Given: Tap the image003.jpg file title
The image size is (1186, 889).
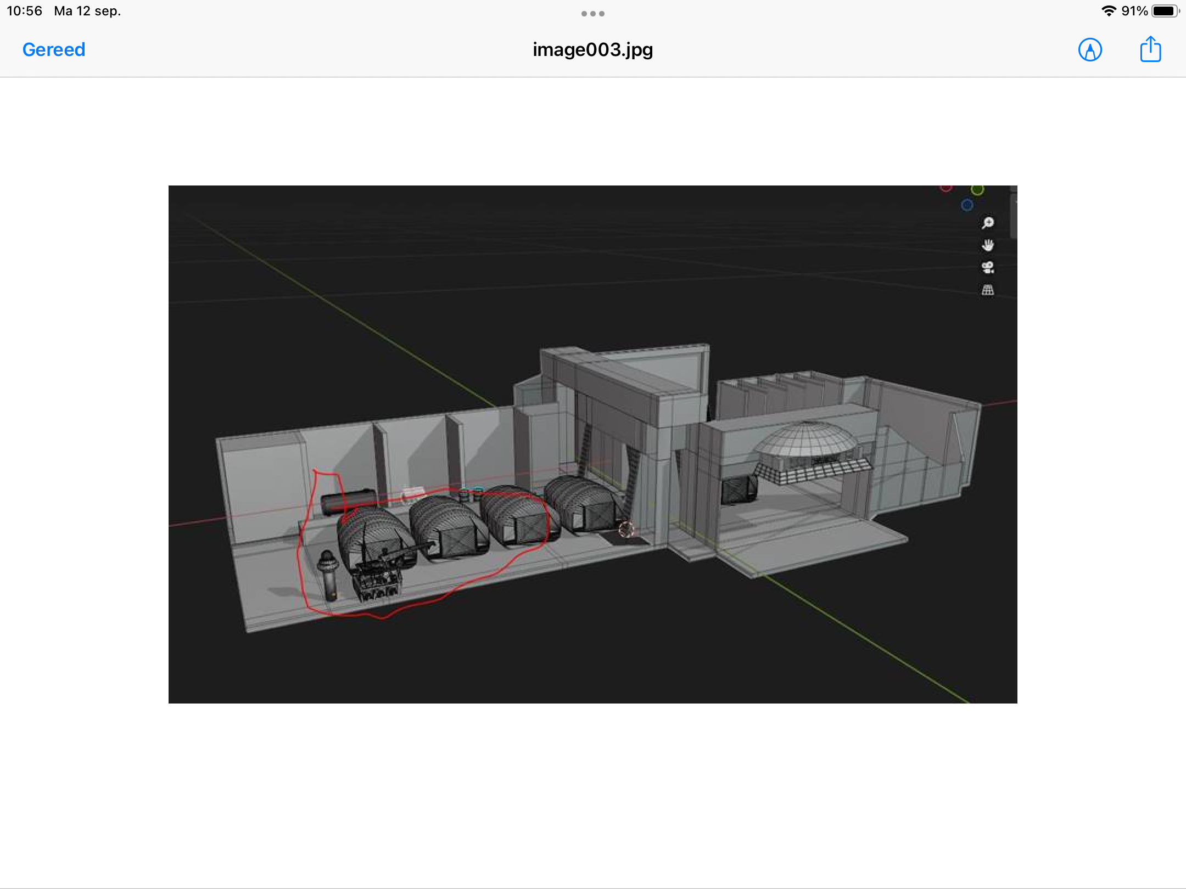Looking at the screenshot, I should pyautogui.click(x=592, y=50).
